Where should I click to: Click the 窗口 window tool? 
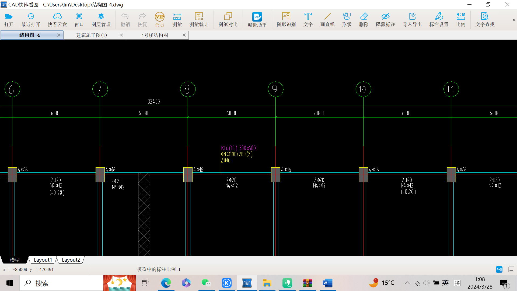point(79,20)
